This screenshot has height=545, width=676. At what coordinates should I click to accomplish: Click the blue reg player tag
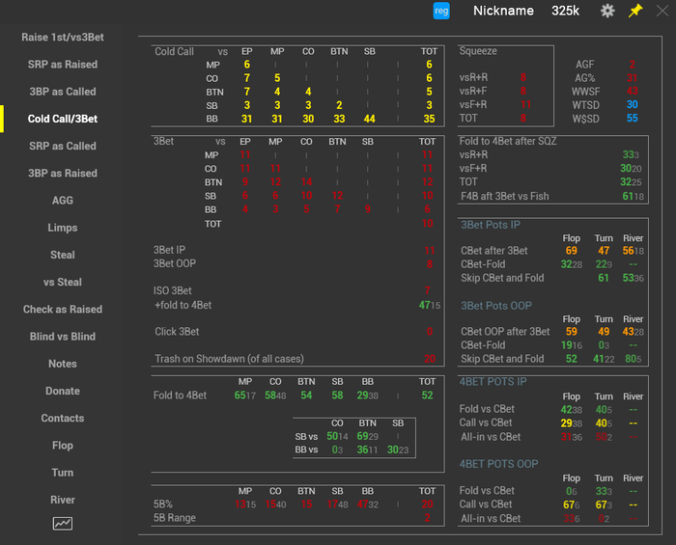click(x=441, y=11)
